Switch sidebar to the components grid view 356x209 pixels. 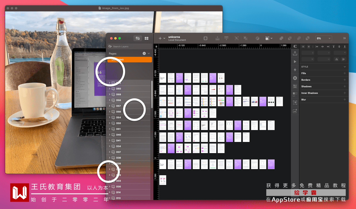[x=146, y=38]
